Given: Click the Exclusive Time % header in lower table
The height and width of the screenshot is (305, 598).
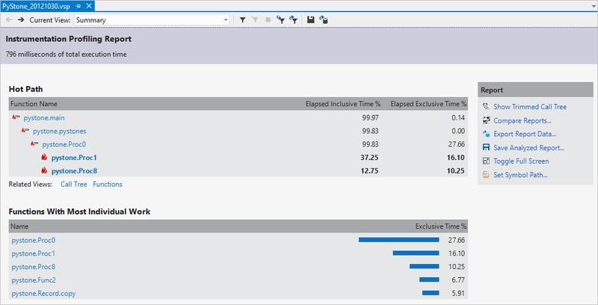Looking at the screenshot, I should [441, 226].
